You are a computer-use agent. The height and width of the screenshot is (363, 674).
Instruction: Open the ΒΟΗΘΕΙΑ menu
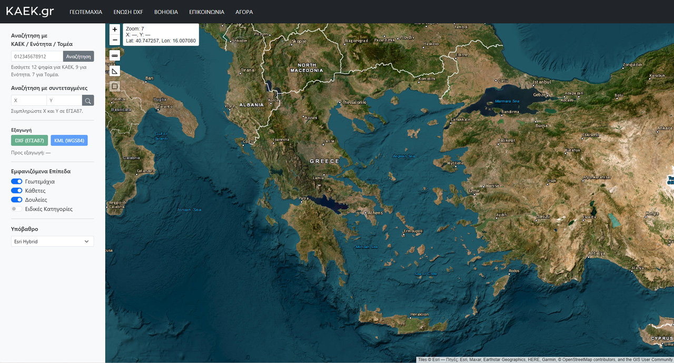click(x=166, y=11)
